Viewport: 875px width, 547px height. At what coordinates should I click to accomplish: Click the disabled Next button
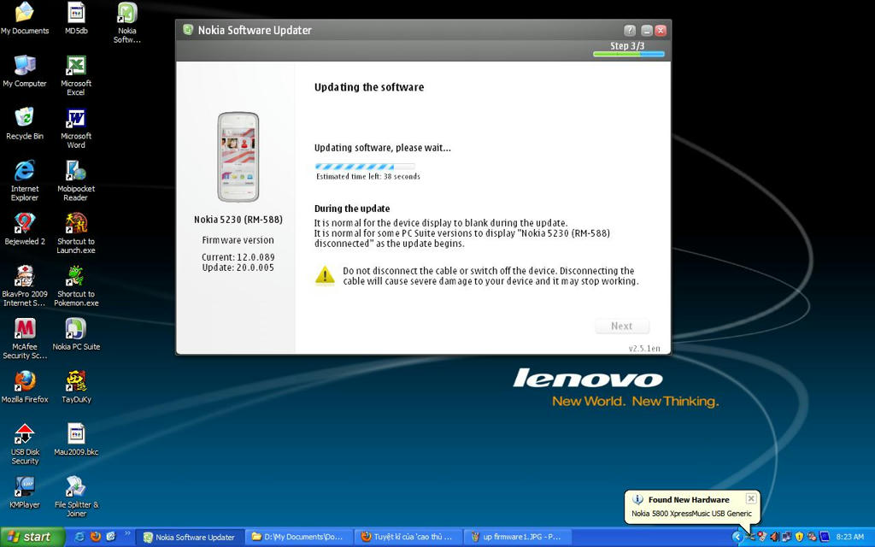(x=622, y=326)
